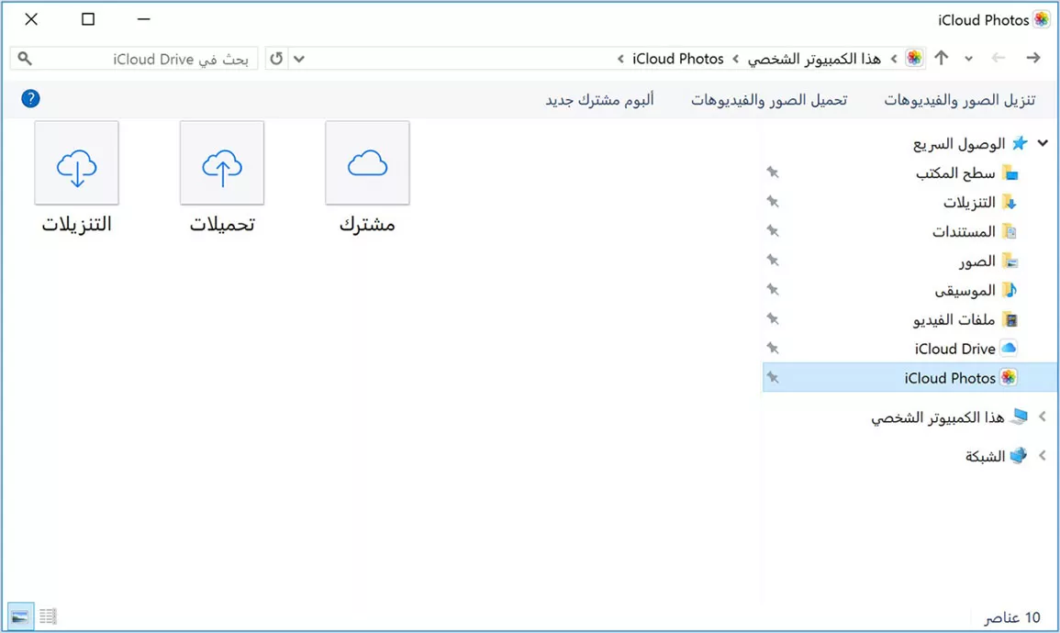Viewport: 1060px width, 633px height.
Task: Focus the iCloud Drive search field
Action: point(134,59)
